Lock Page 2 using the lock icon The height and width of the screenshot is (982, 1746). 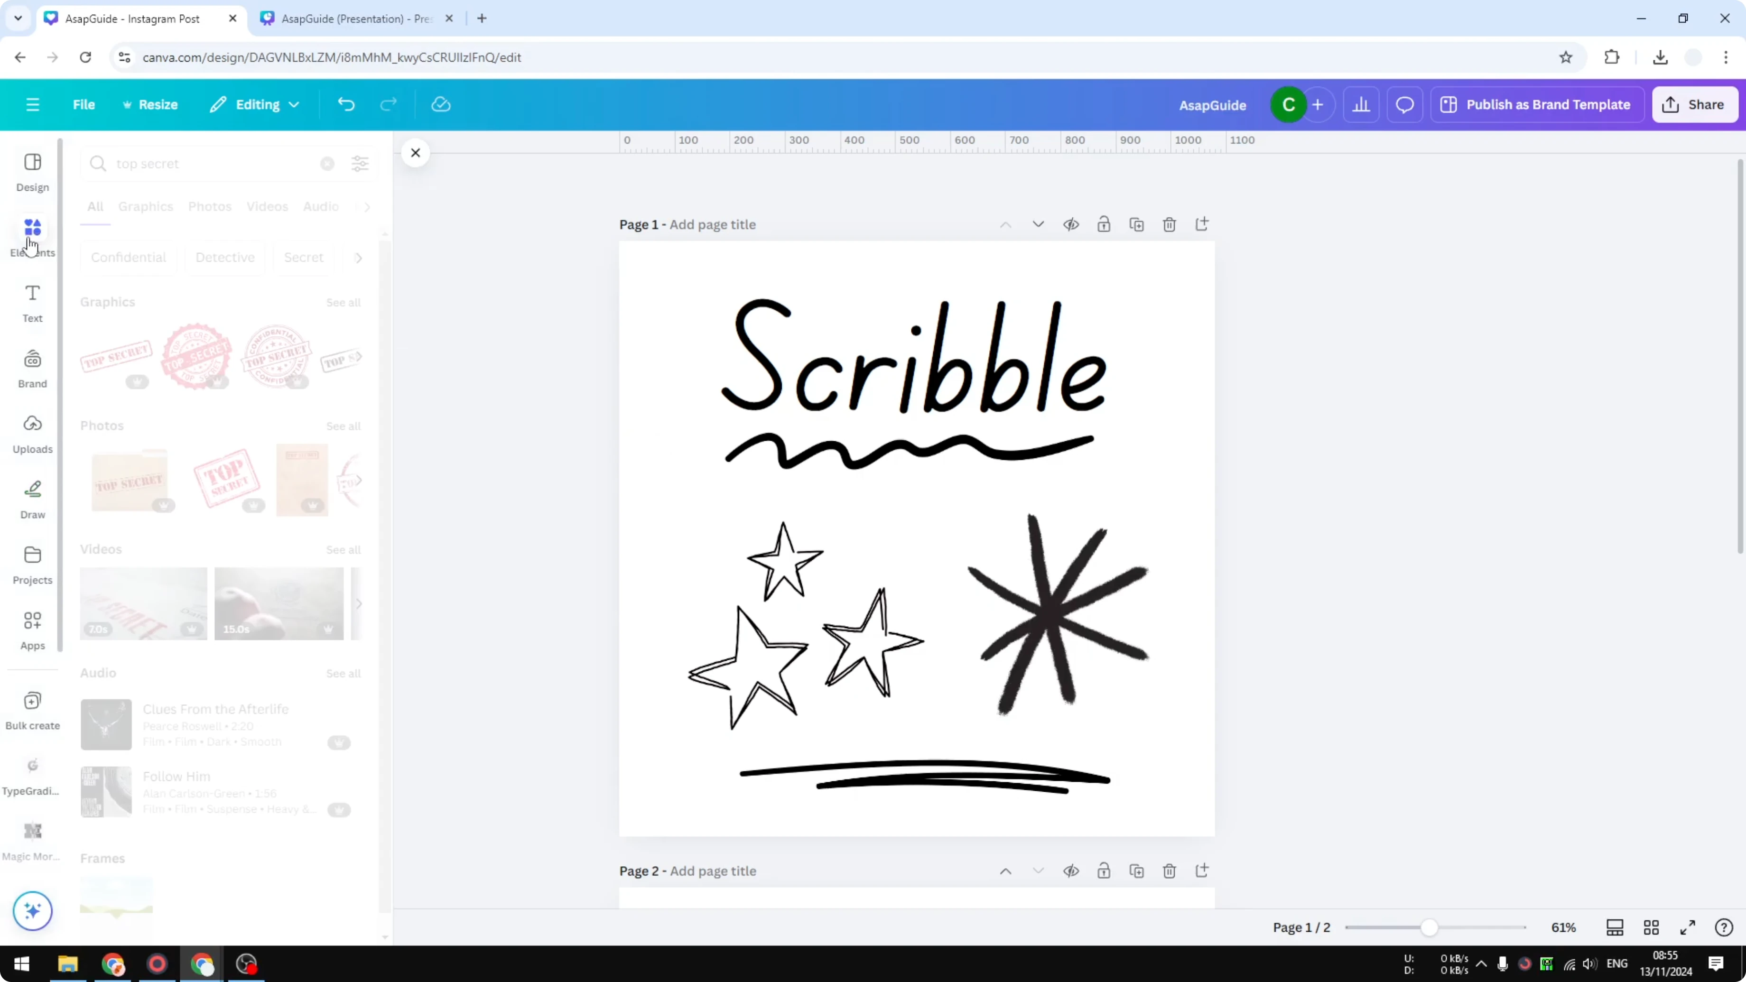click(1104, 871)
